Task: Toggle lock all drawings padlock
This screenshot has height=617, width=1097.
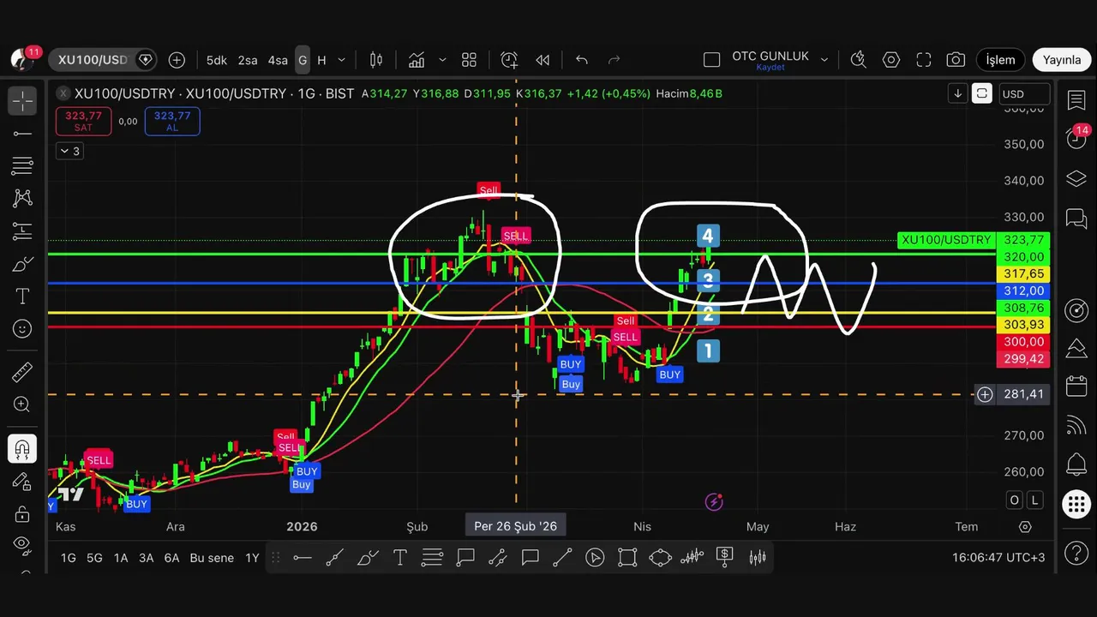Action: coord(22,514)
